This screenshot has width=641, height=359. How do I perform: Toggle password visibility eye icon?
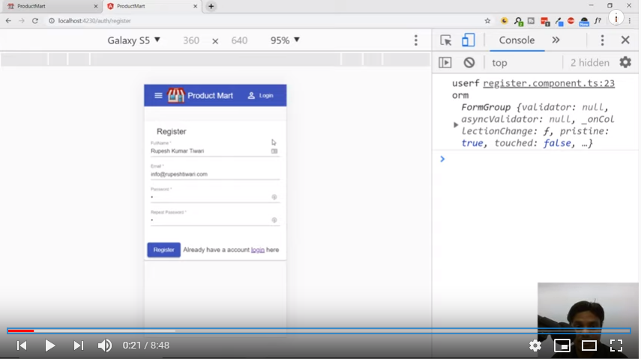[x=274, y=197]
